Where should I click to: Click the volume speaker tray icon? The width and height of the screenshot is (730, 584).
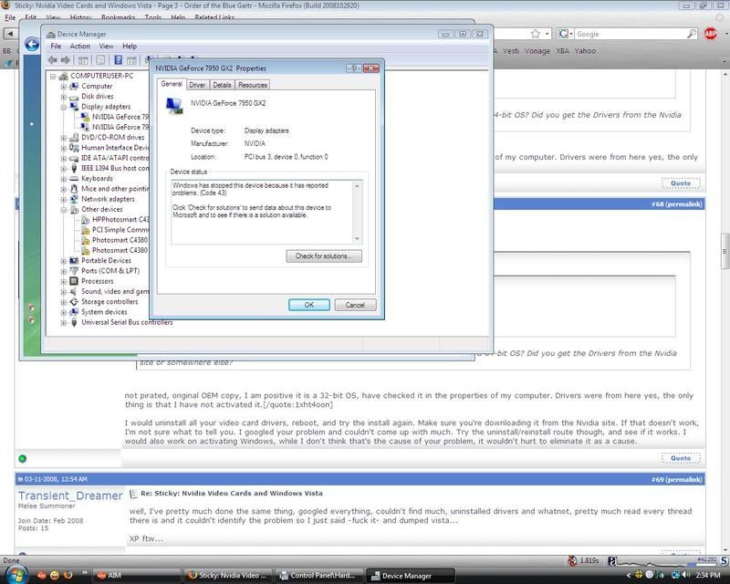(686, 576)
